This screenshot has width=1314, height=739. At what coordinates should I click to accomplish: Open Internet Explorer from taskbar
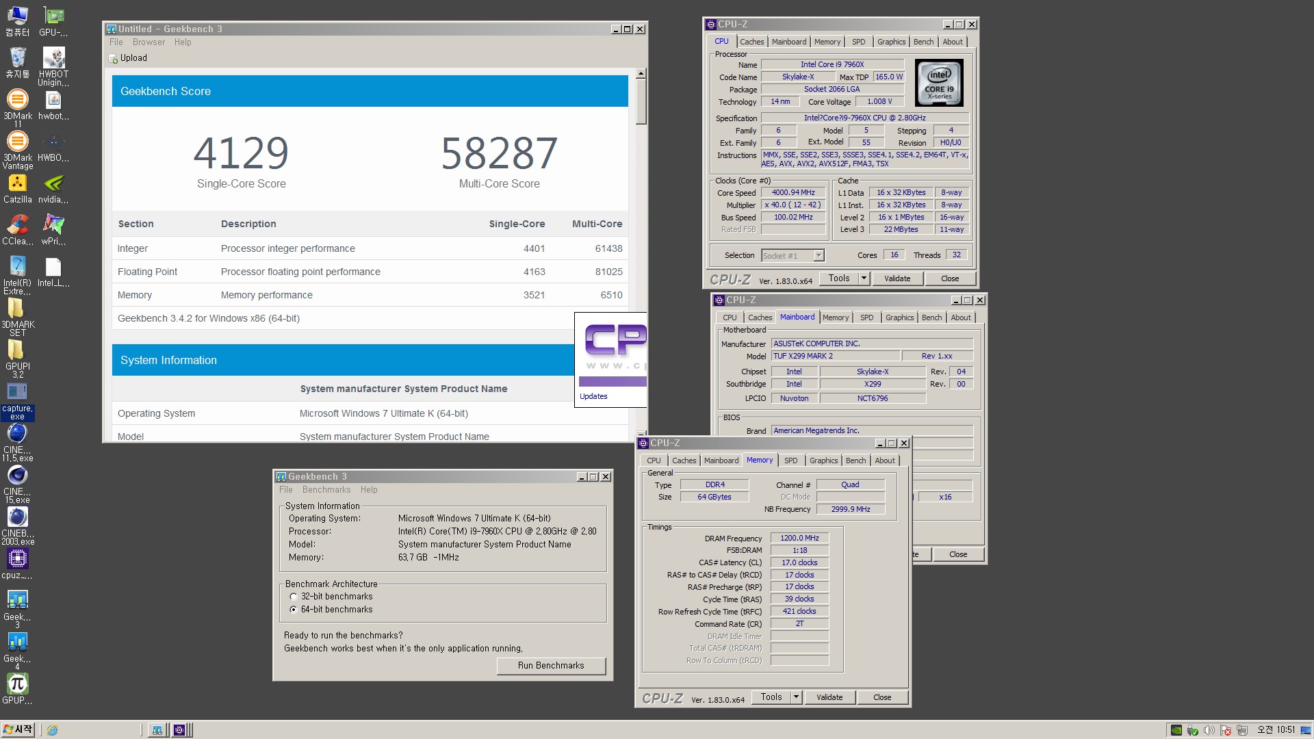[x=52, y=730]
